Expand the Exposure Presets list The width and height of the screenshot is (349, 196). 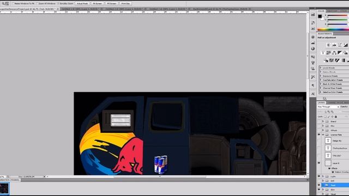pyautogui.click(x=321, y=76)
